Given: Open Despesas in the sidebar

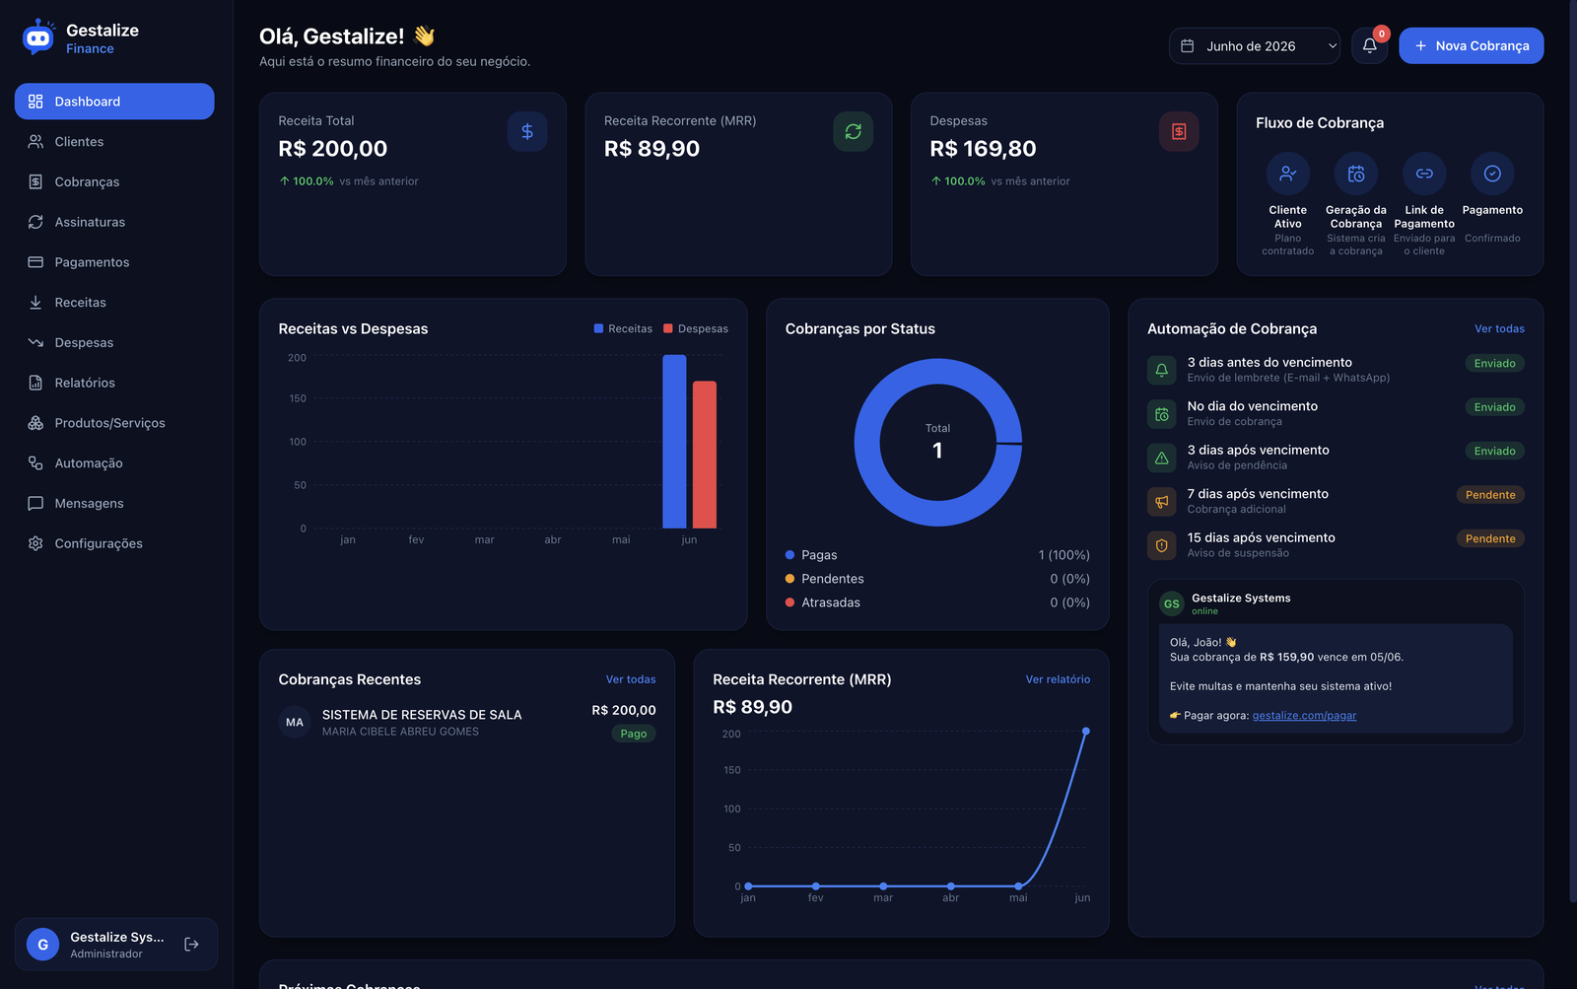Looking at the screenshot, I should point(114,343).
